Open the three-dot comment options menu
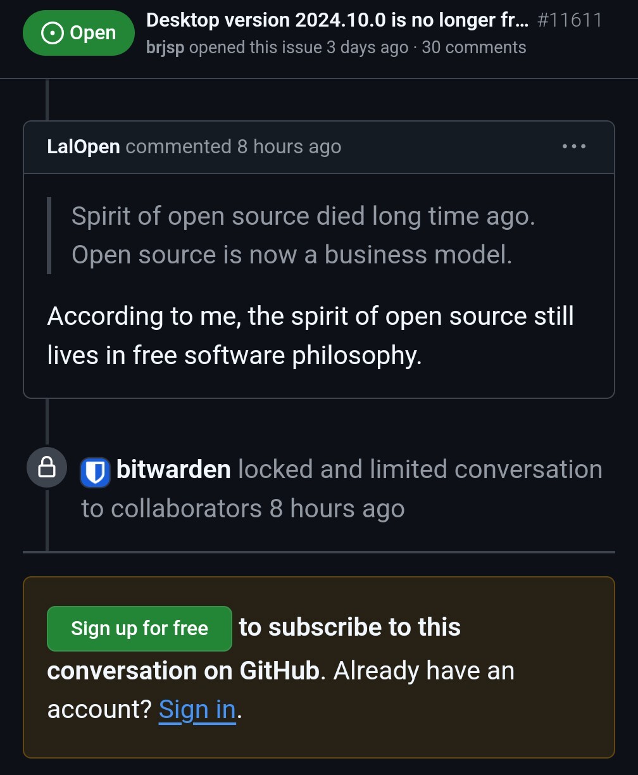This screenshot has height=775, width=638. [x=574, y=146]
